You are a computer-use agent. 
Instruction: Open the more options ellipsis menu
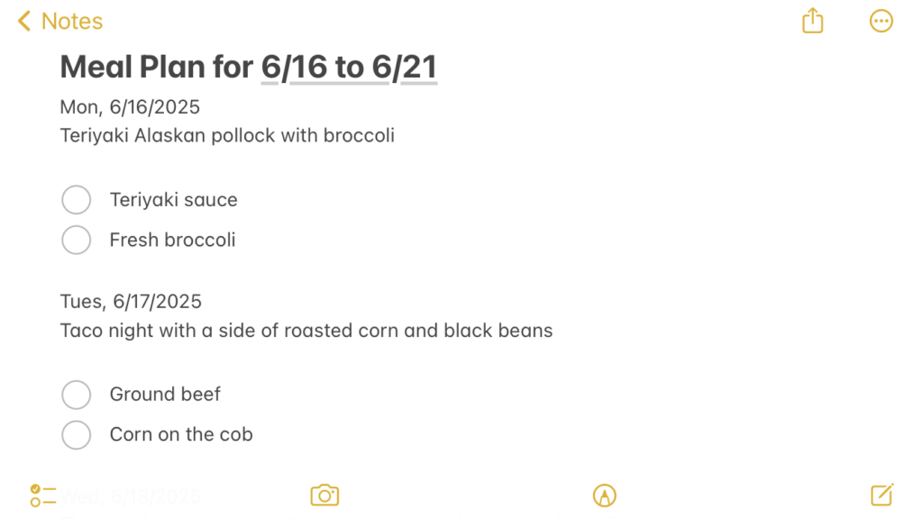(881, 21)
